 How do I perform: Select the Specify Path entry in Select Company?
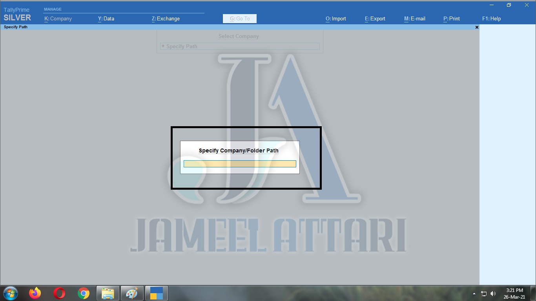(240, 46)
